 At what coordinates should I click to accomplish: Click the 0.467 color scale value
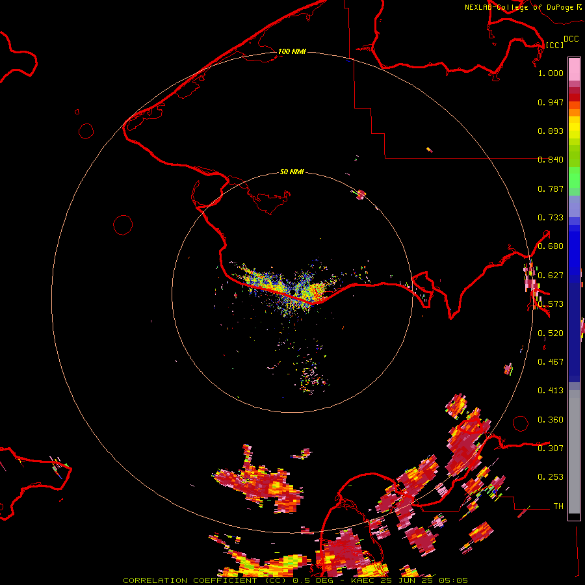pyautogui.click(x=551, y=362)
